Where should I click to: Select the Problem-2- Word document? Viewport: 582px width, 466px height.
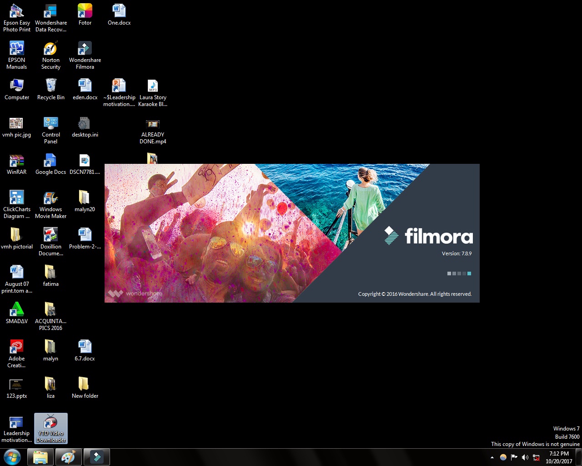pyautogui.click(x=85, y=238)
